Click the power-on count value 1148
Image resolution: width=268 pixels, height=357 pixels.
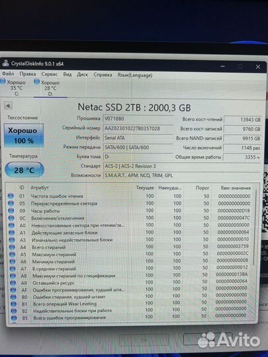(242, 148)
